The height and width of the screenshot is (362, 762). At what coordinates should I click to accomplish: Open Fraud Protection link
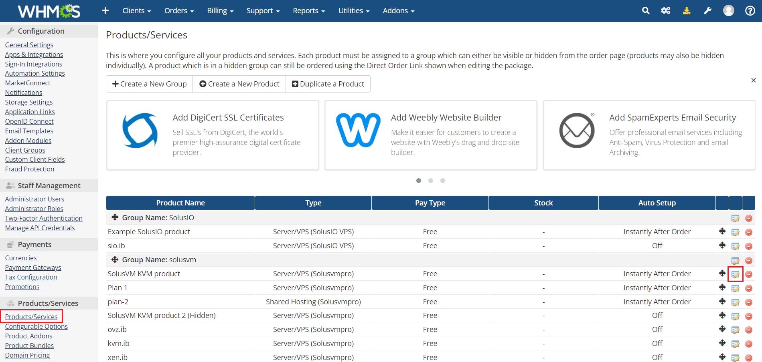tap(30, 169)
